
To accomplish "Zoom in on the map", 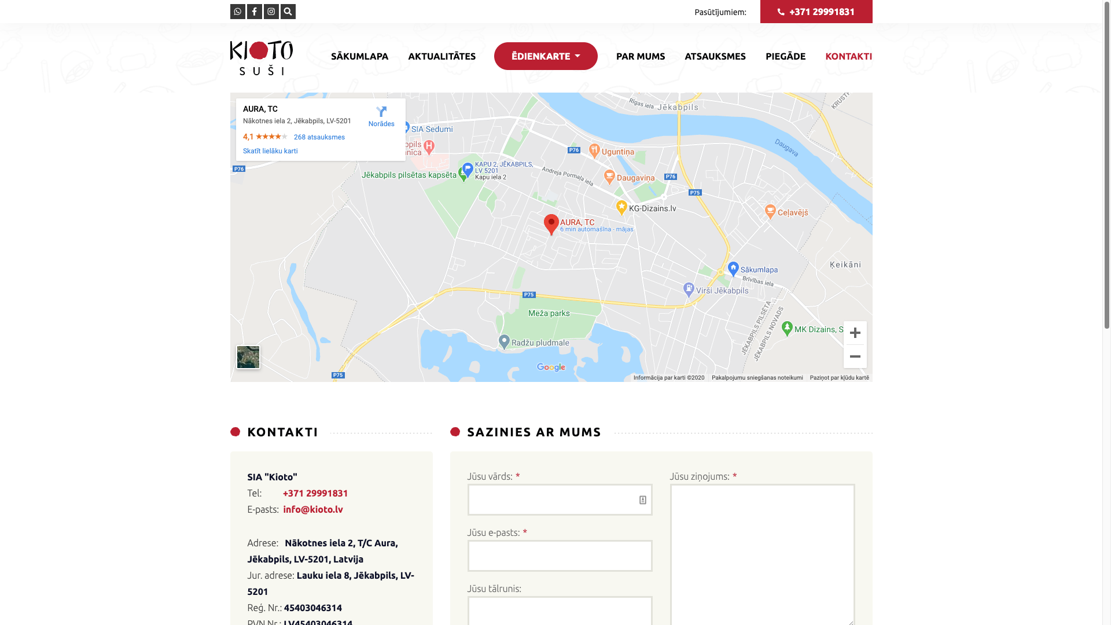I will pos(855,333).
